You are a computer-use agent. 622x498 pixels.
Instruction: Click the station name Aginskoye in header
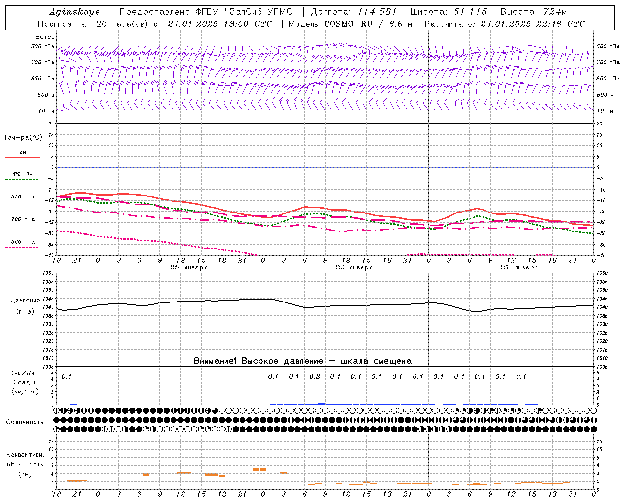(x=74, y=12)
